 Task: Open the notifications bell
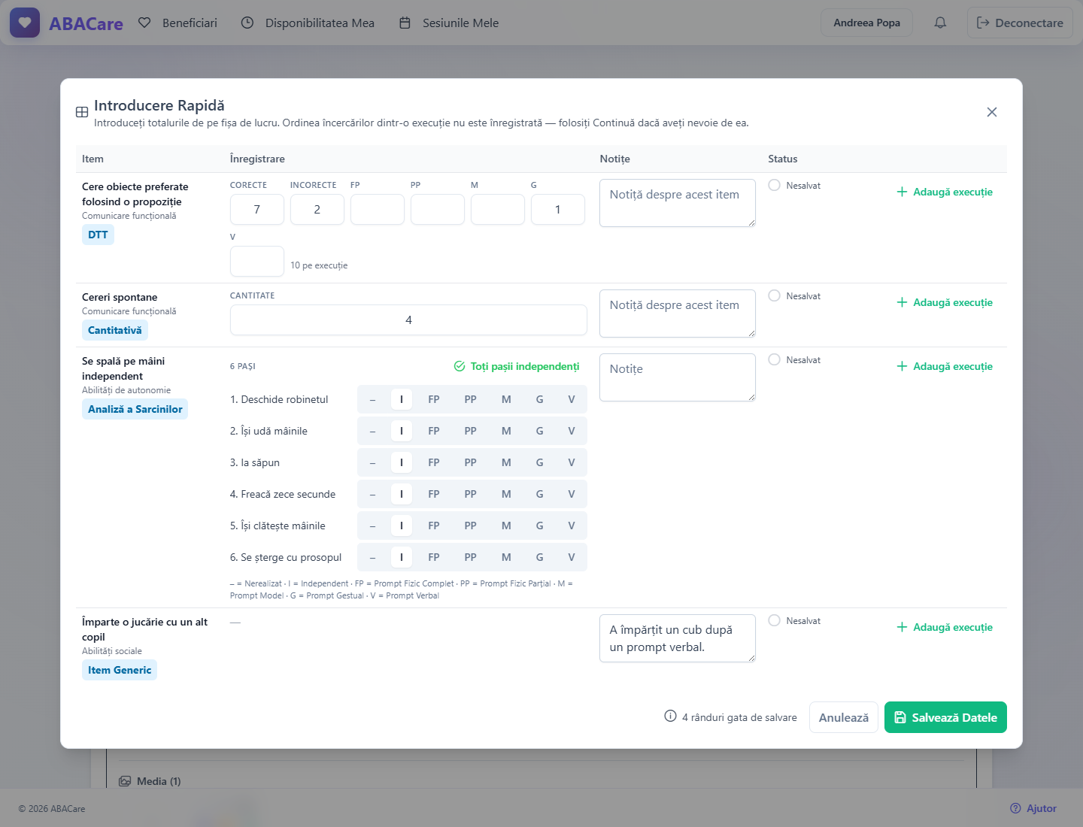click(940, 23)
